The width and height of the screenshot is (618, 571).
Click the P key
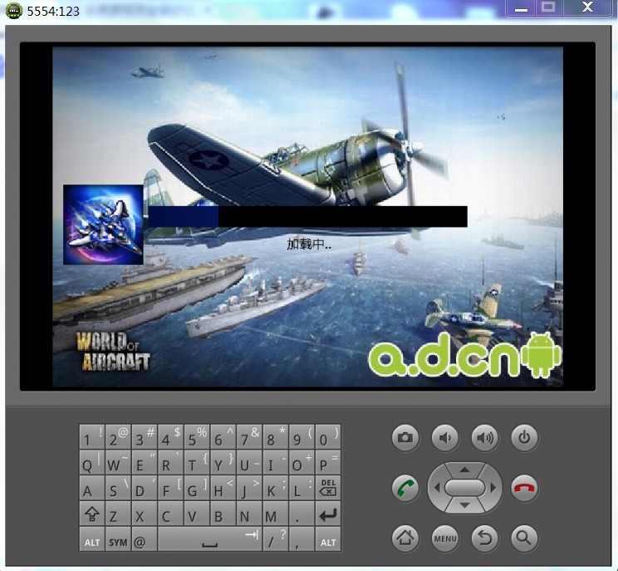pos(328,463)
